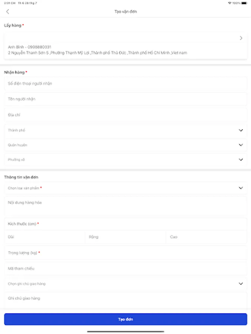Tap the Rộng dimension field

125,237
